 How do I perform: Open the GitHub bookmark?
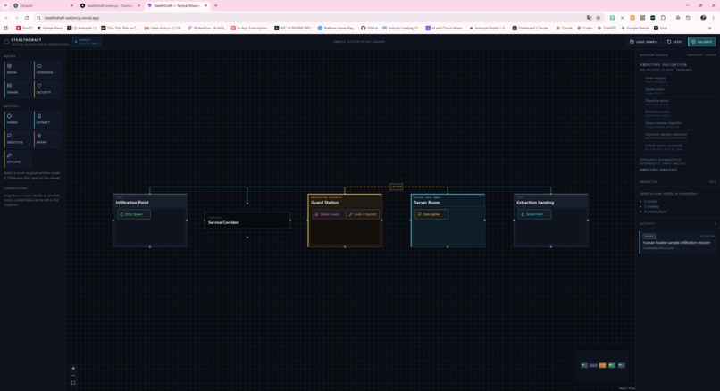tap(369, 28)
